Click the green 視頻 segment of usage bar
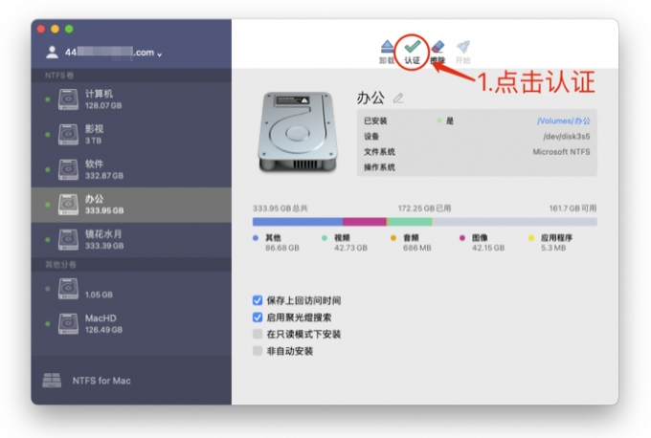The width and height of the screenshot is (651, 438). 410,222
